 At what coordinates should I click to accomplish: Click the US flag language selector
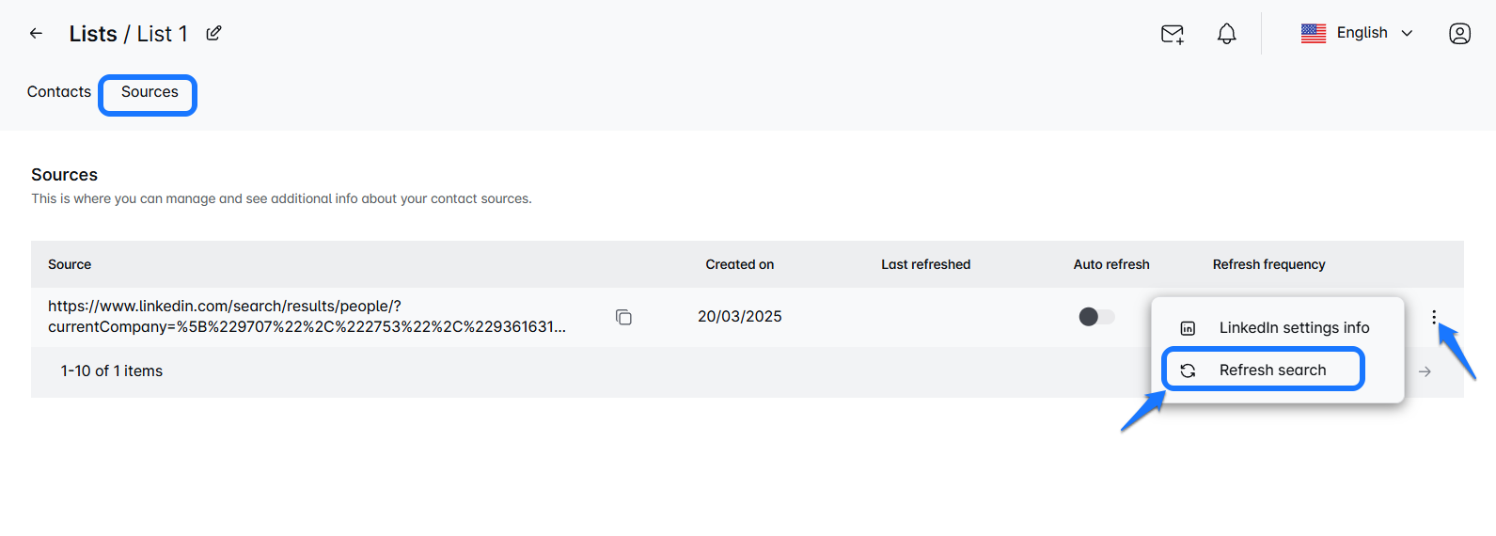(1314, 34)
